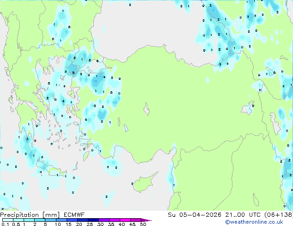The width and height of the screenshot is (293, 226).
Task: Select the 1–2 mm legend color swatch
Action: pyautogui.click(x=29, y=220)
